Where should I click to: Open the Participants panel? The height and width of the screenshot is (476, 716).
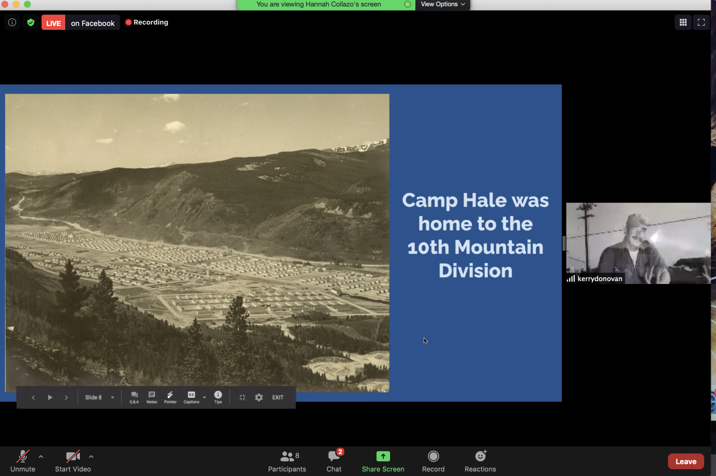(287, 461)
